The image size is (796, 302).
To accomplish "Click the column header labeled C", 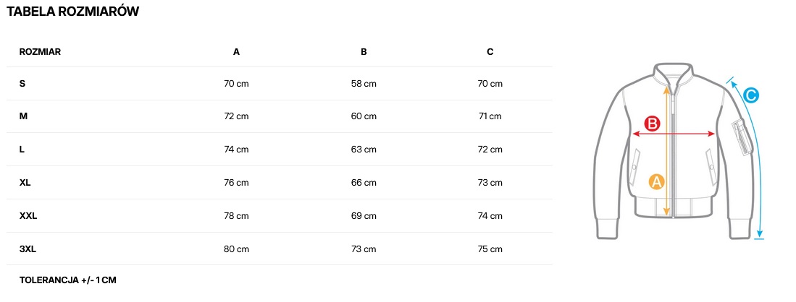I will [x=490, y=52].
